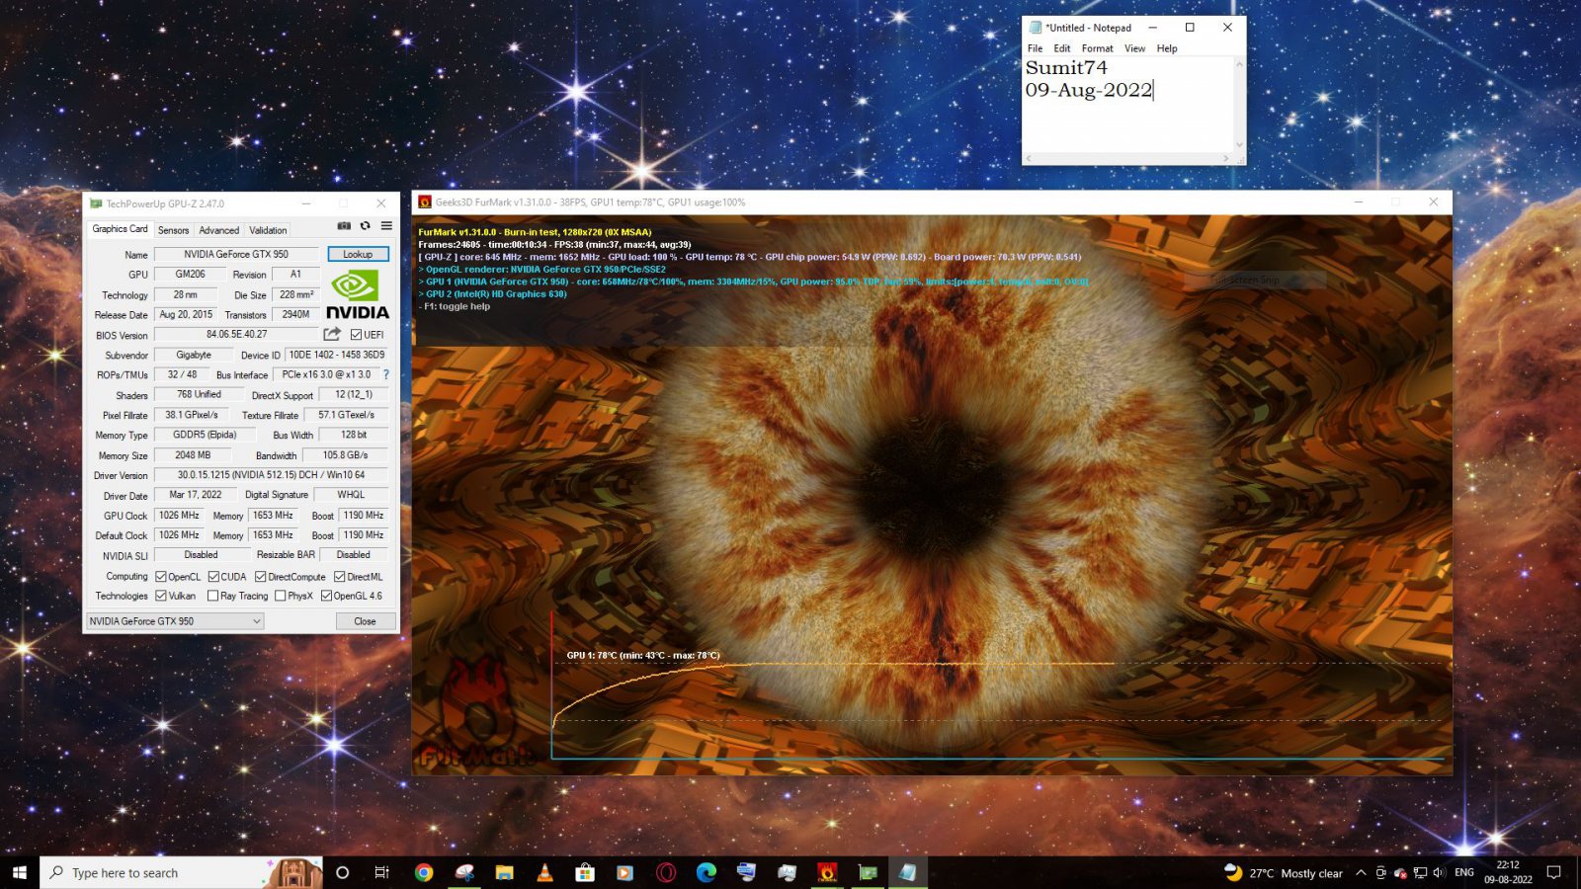The image size is (1581, 889).
Task: Click the Bus Interface question mark
Action: click(385, 375)
